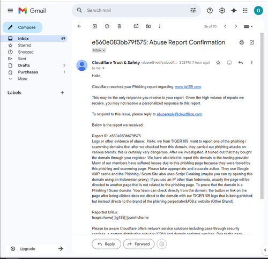
Task: Focus the Search mail field
Action: click(136, 10)
